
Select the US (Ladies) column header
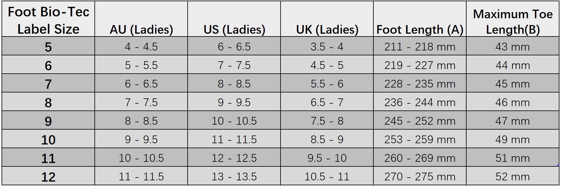coord(234,19)
